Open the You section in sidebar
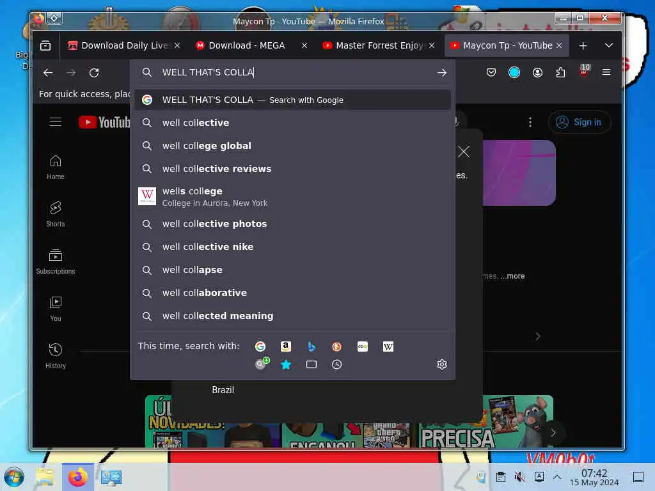This screenshot has width=655, height=491. tap(56, 309)
